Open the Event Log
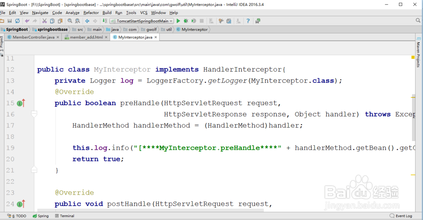 tap(401, 216)
